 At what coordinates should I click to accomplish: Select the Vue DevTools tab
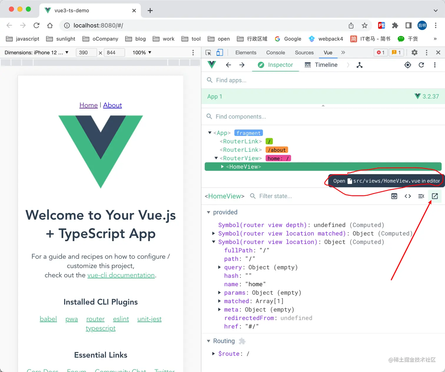coord(328,53)
